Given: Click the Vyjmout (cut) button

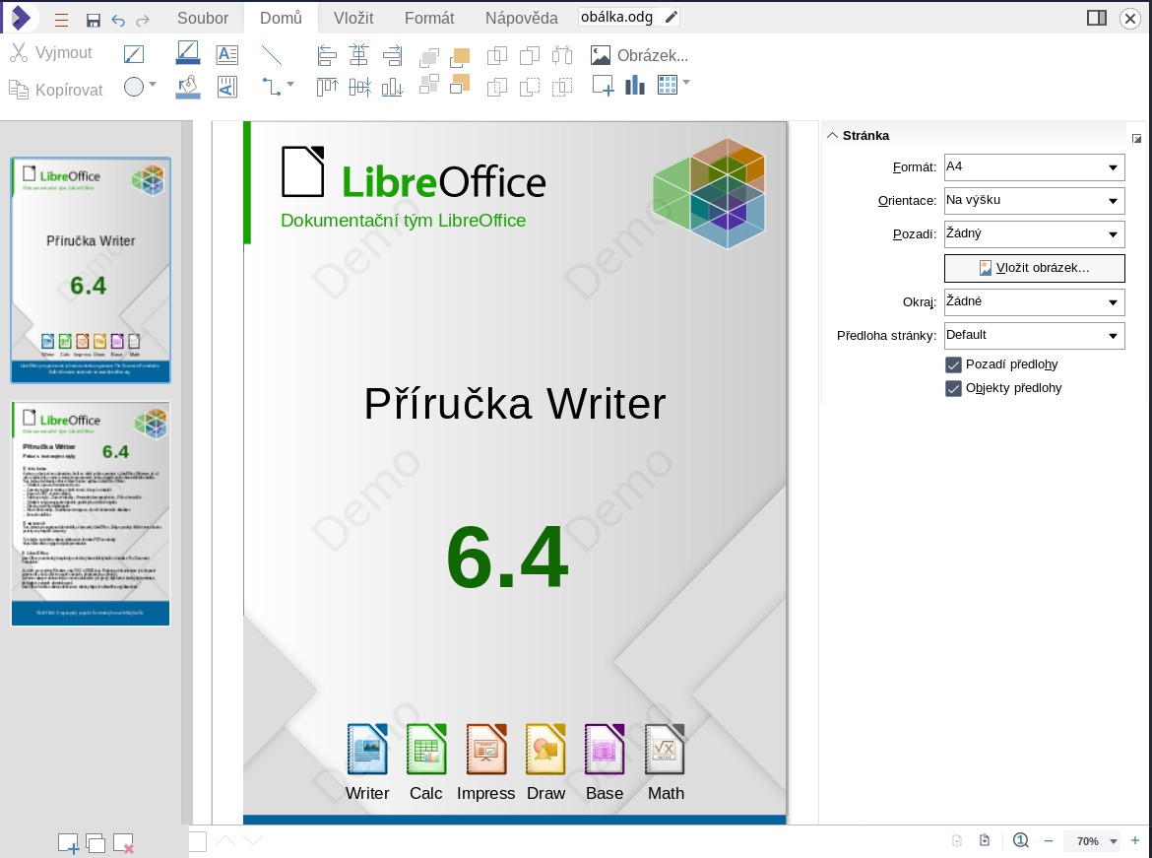Looking at the screenshot, I should pyautogui.click(x=50, y=53).
